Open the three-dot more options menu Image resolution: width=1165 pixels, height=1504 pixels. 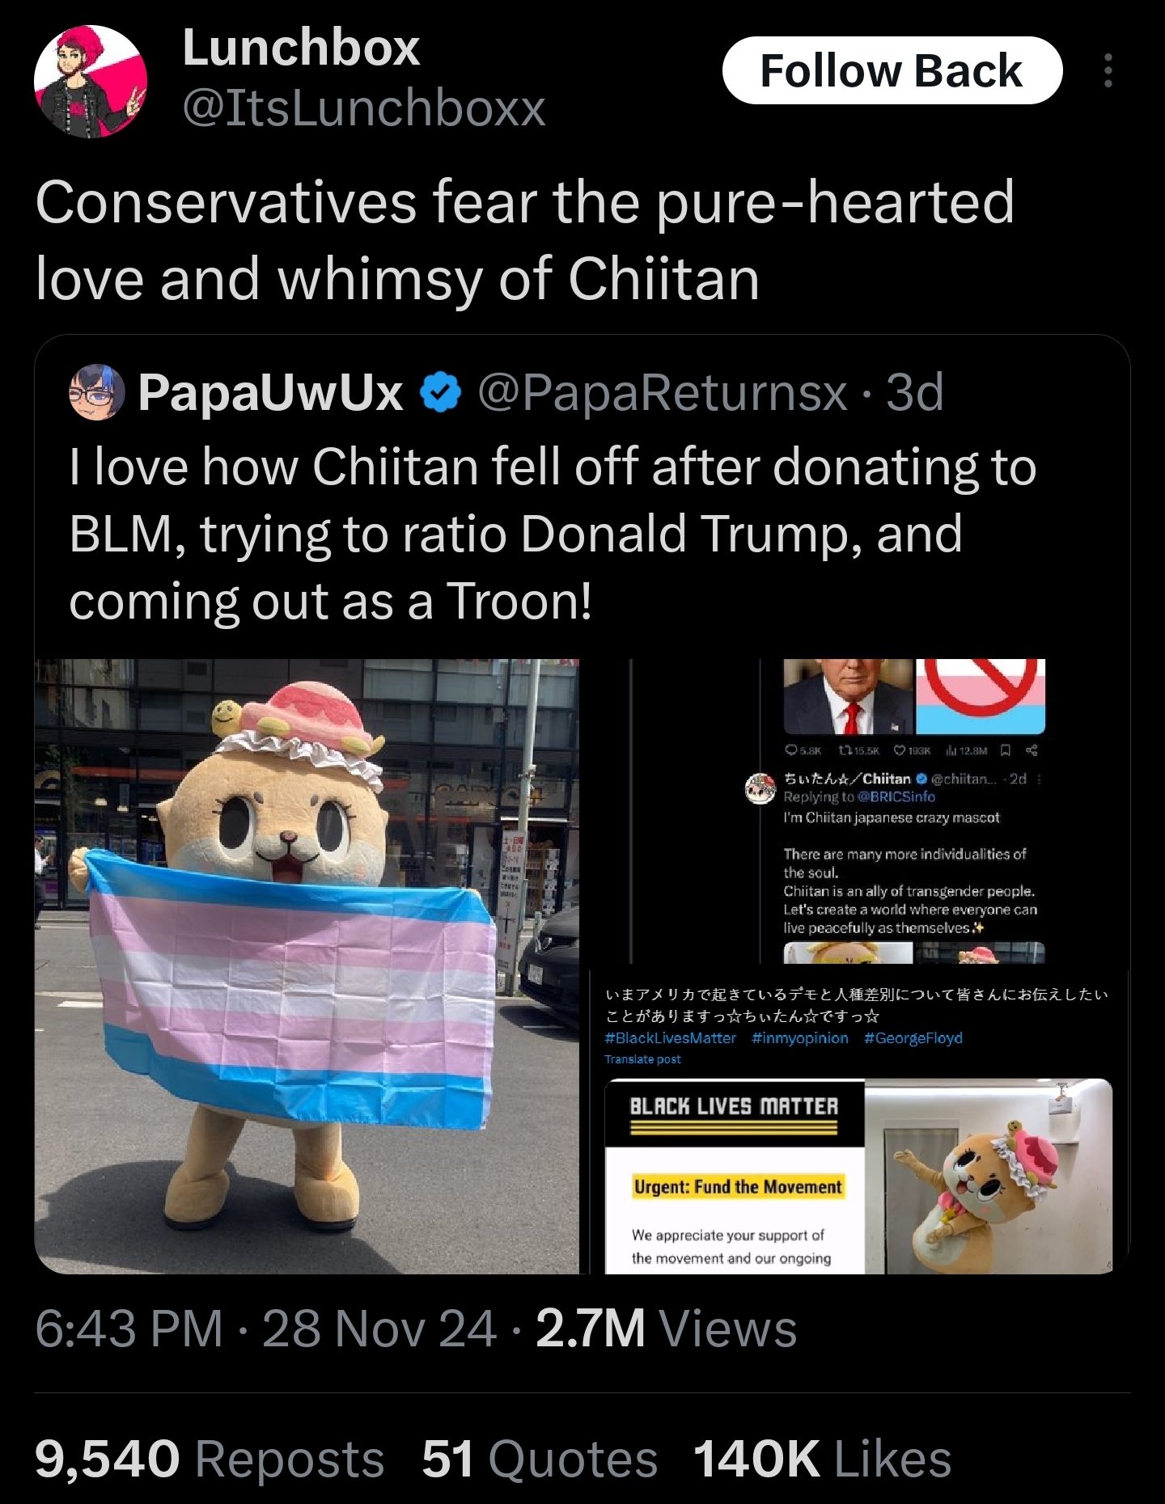pos(1108,71)
